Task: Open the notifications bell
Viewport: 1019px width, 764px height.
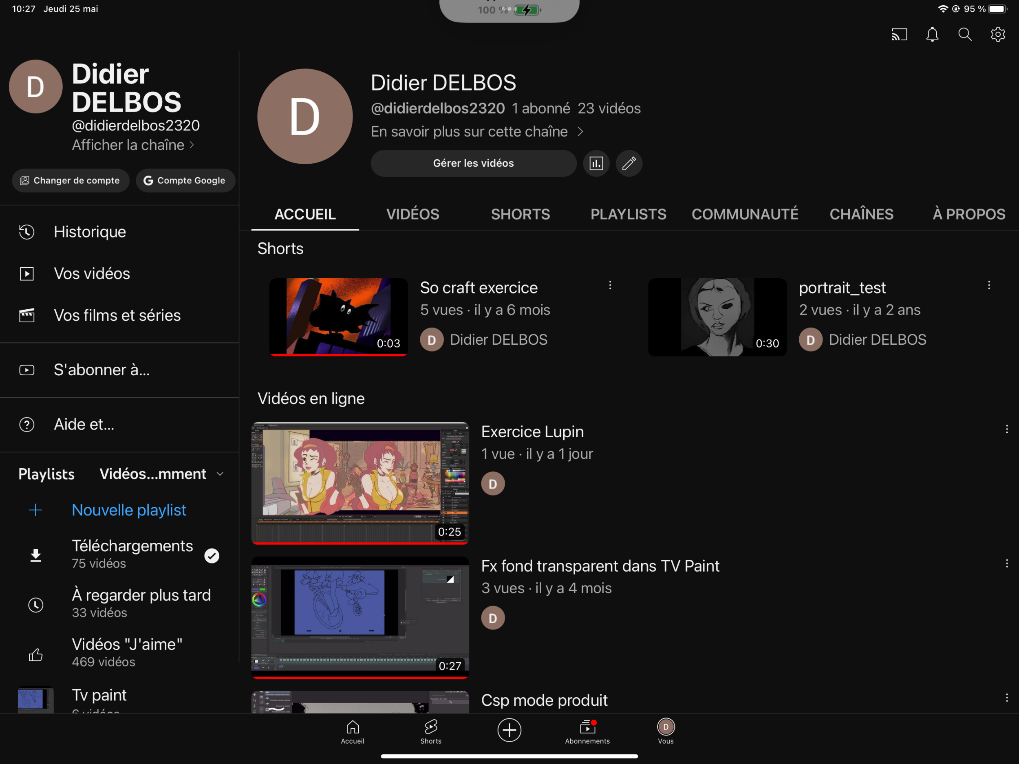Action: click(932, 35)
